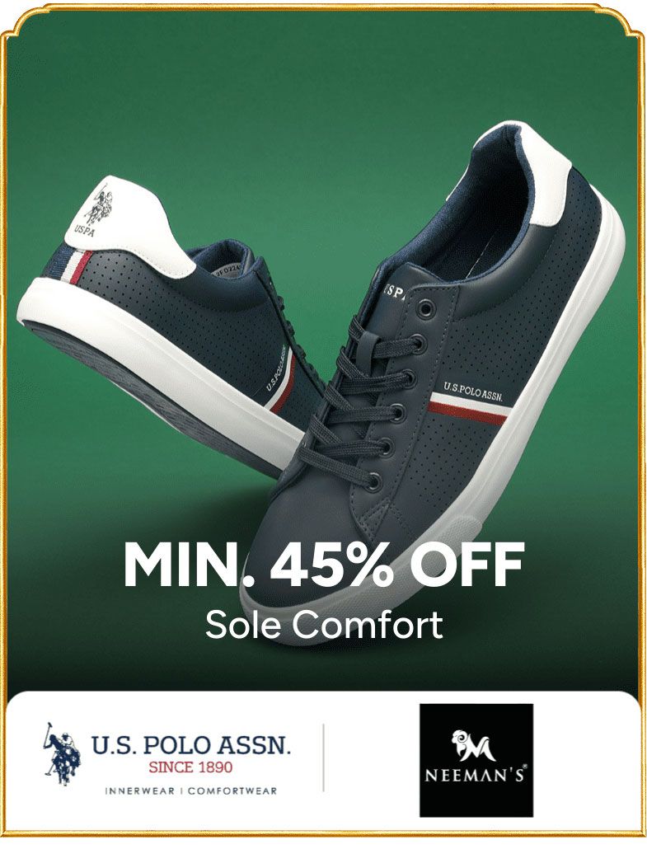The image size is (647, 849).
Task: Select the left navy sneaker image
Action: coord(162,320)
